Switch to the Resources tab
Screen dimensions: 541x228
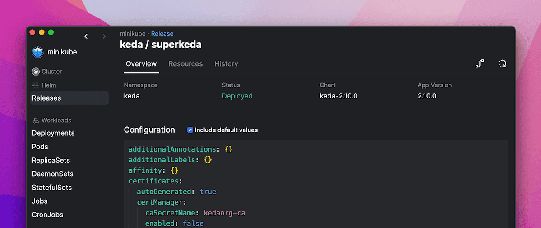coord(185,63)
